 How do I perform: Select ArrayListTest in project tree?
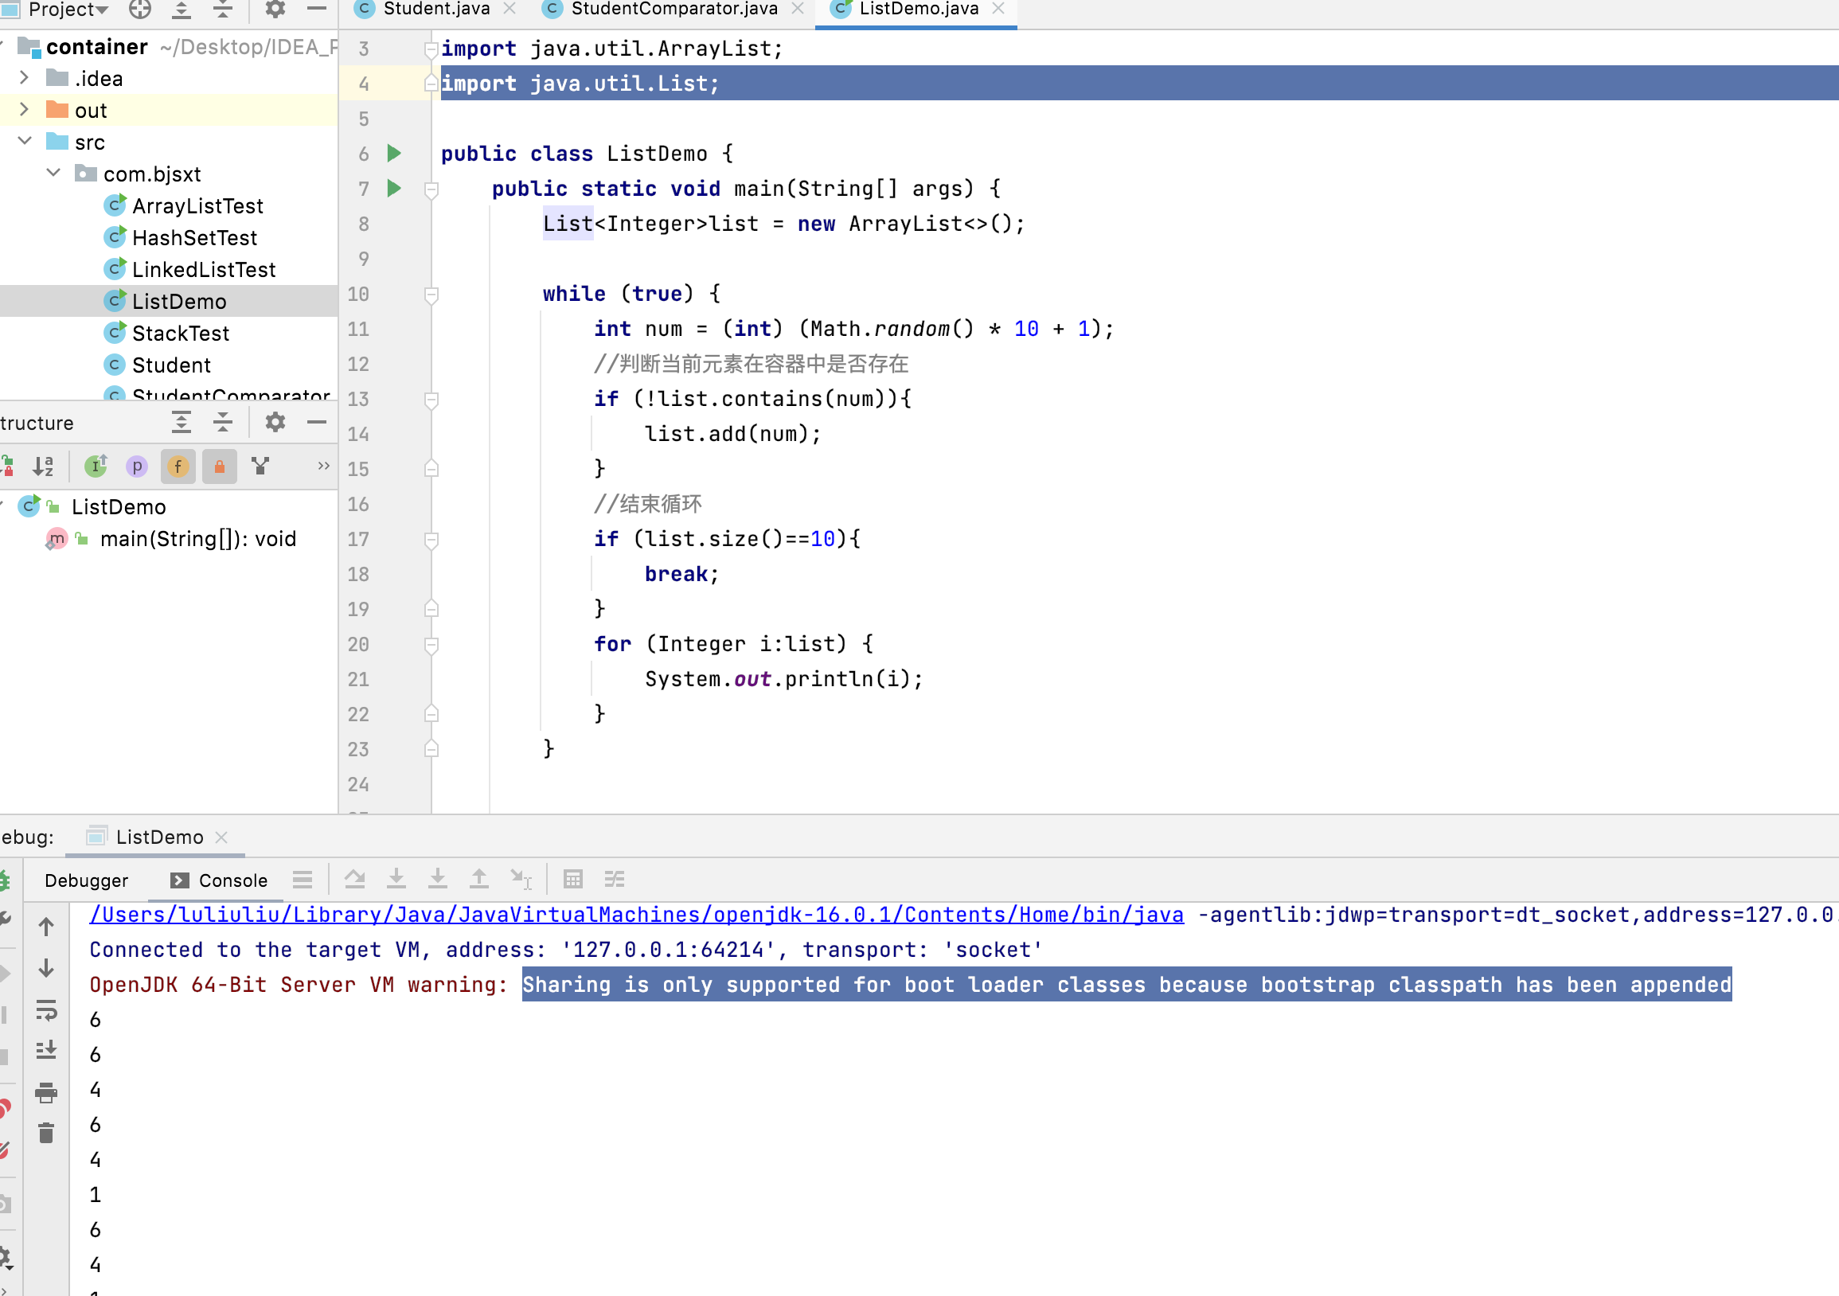(x=197, y=206)
